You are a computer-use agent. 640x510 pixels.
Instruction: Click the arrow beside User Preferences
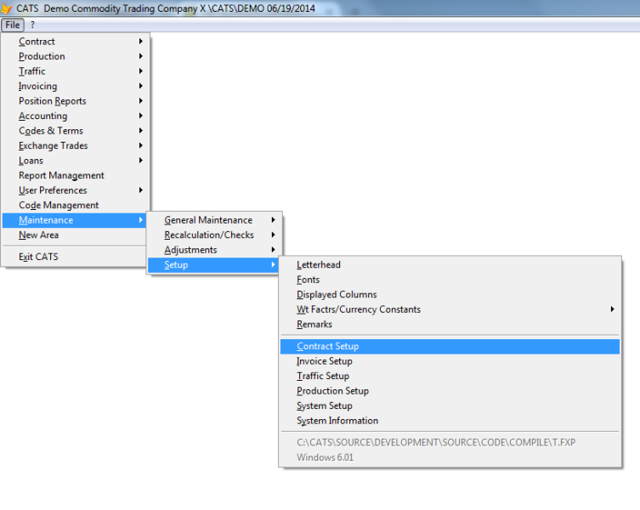click(x=141, y=190)
